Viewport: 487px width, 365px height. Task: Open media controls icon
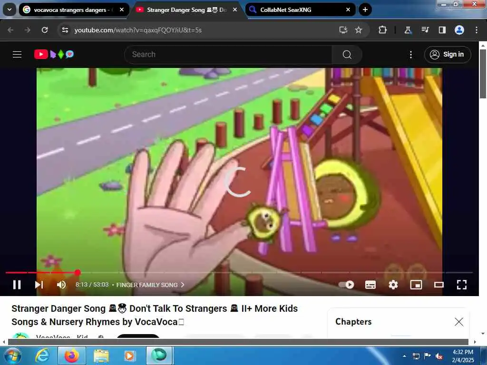tap(425, 30)
